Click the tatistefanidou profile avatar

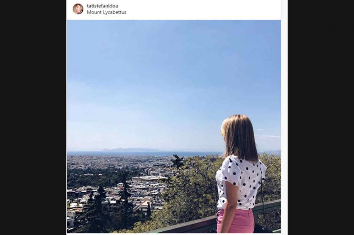[x=78, y=9]
